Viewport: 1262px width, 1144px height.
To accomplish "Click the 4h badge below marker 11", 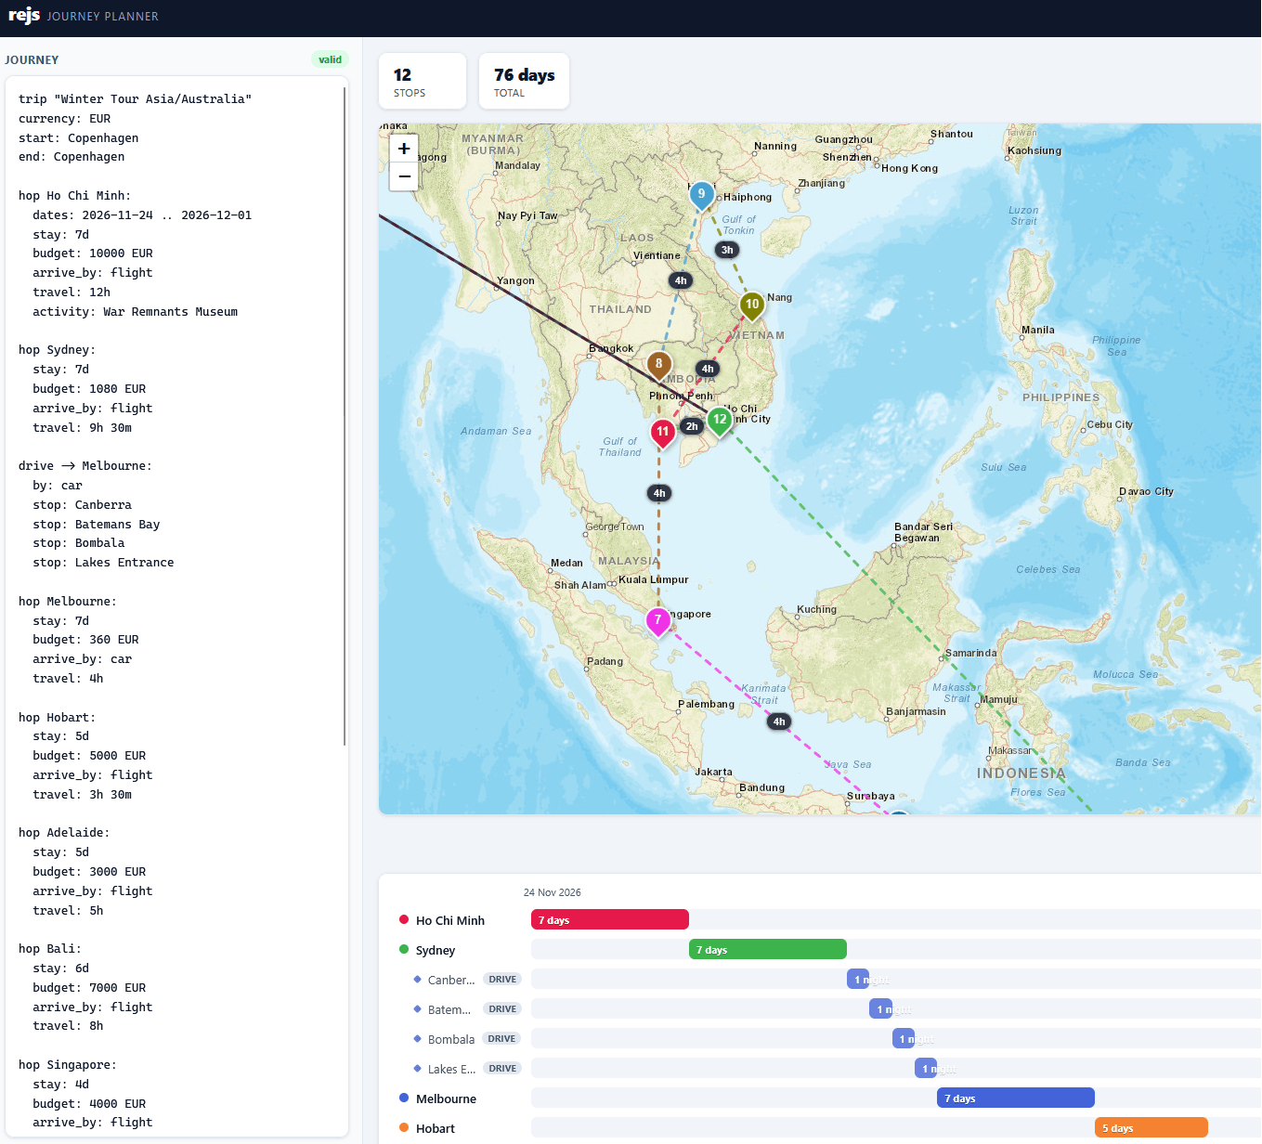I will tap(659, 493).
